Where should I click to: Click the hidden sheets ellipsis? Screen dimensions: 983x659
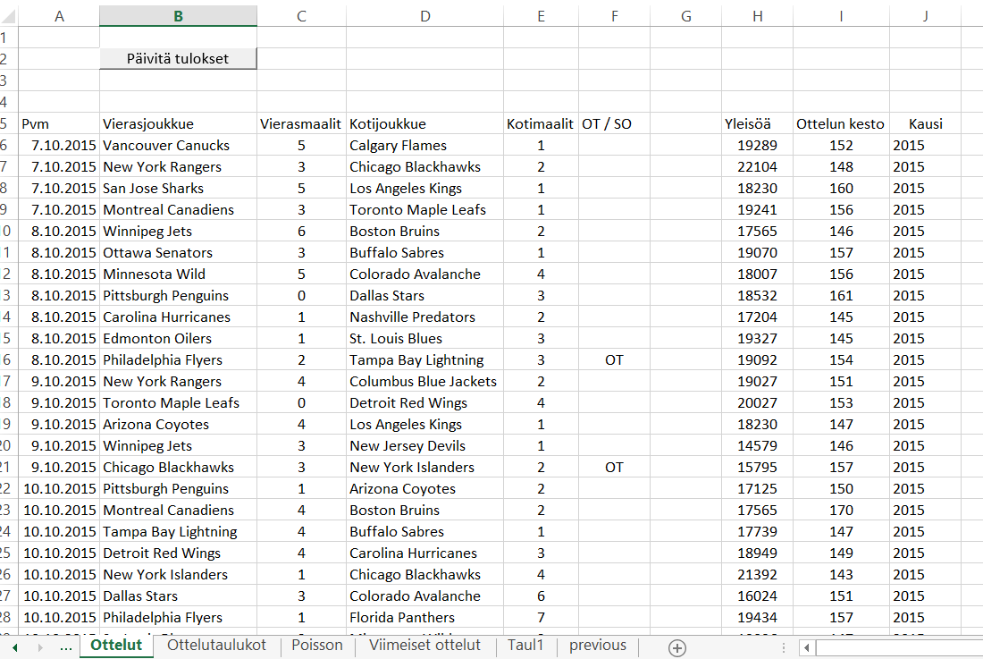(x=66, y=646)
